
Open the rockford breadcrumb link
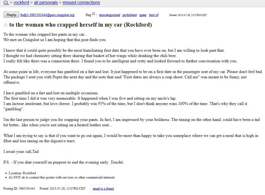click(22, 3)
